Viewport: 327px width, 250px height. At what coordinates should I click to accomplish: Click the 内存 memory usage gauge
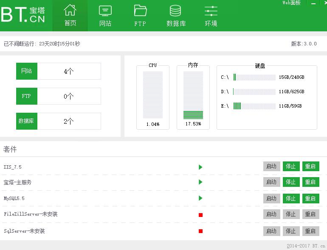(x=193, y=95)
